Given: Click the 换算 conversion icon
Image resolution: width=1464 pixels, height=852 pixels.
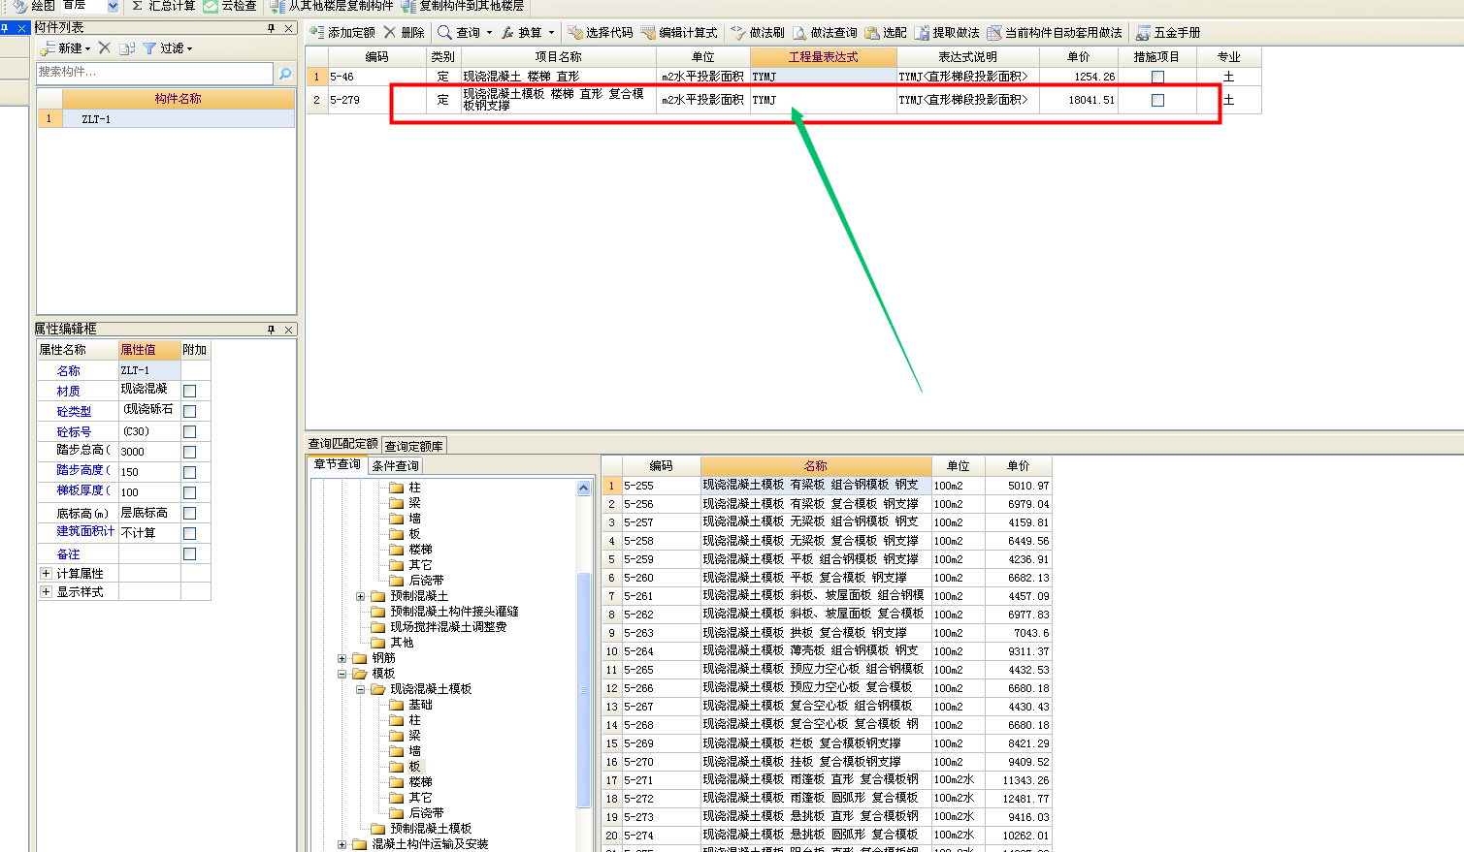Looking at the screenshot, I should 506,32.
